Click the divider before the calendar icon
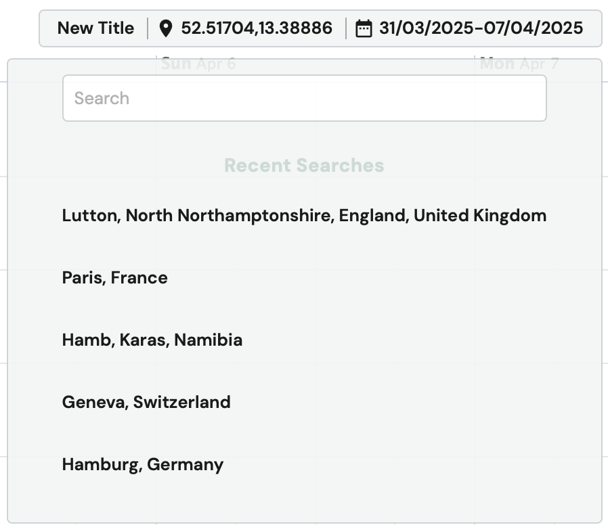Screen dimensions: 608x525 345,28
